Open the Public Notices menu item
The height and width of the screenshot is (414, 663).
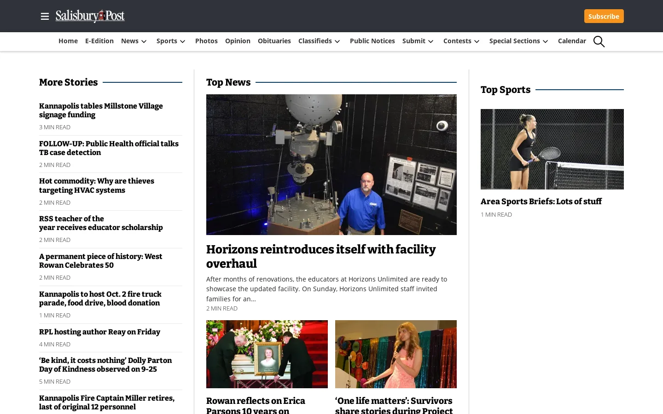(x=372, y=41)
